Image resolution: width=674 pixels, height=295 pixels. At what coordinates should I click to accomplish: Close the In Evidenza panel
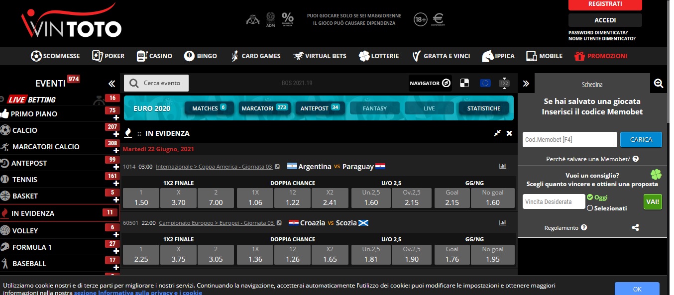pyautogui.click(x=509, y=133)
